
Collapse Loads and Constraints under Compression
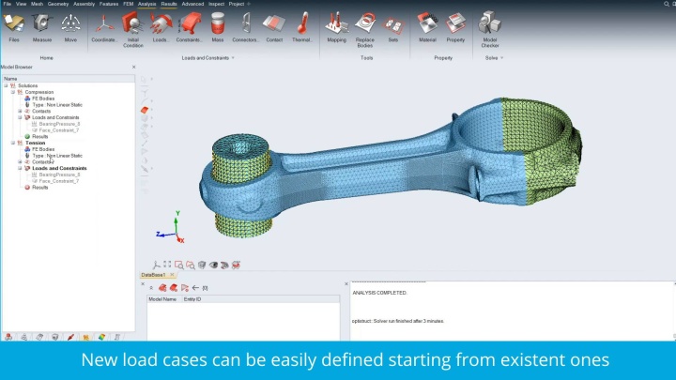(x=20, y=117)
